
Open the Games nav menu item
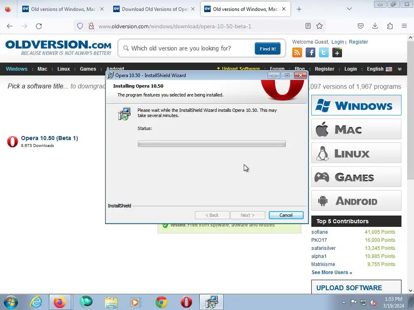88,69
